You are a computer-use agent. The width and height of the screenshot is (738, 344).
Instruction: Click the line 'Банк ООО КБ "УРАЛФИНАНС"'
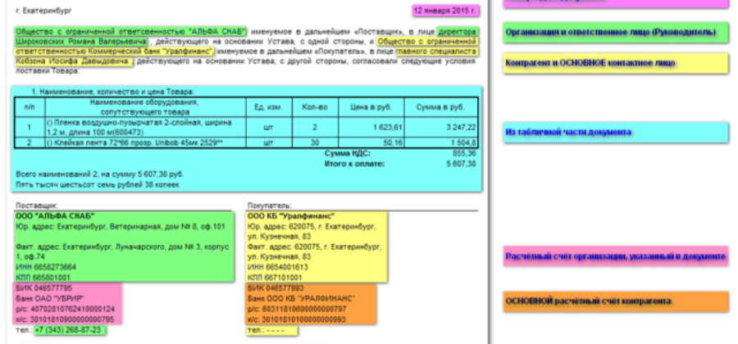pos(301,298)
